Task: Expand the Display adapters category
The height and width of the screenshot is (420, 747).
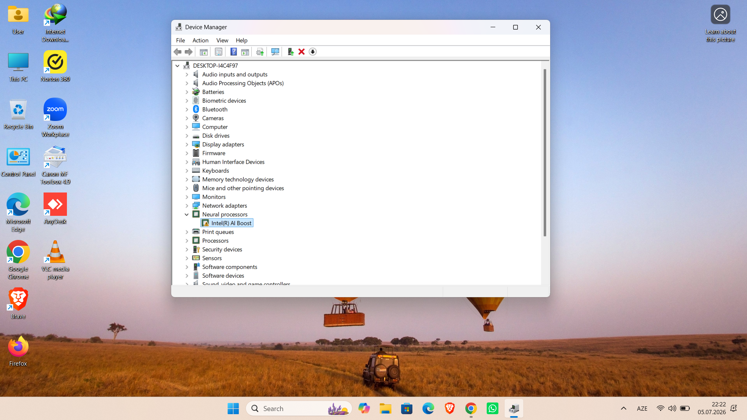Action: coord(187,144)
